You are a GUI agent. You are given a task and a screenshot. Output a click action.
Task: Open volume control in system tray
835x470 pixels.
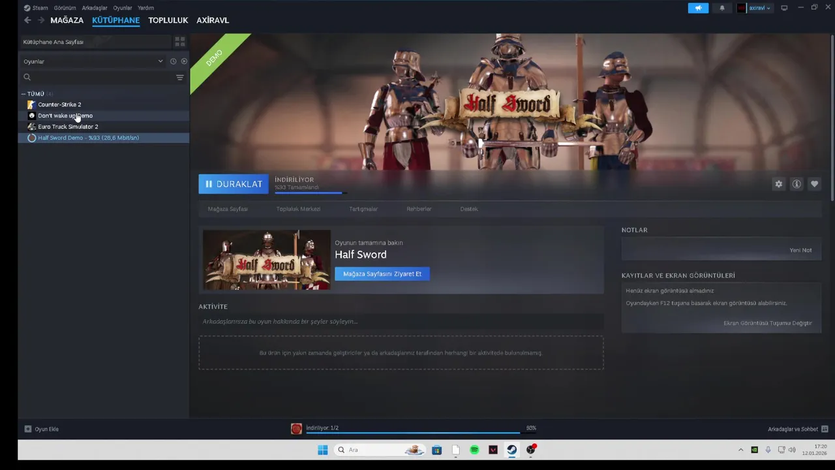(x=792, y=450)
